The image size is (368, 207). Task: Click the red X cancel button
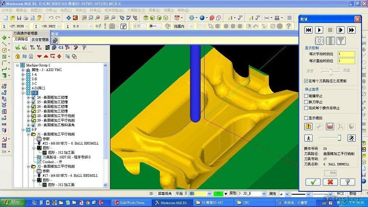[330, 182]
